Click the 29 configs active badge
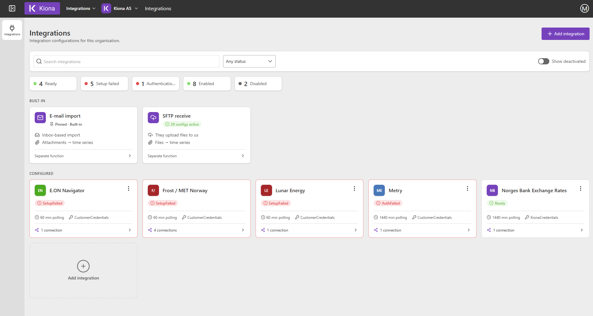The height and width of the screenshot is (316, 593). tap(182, 124)
